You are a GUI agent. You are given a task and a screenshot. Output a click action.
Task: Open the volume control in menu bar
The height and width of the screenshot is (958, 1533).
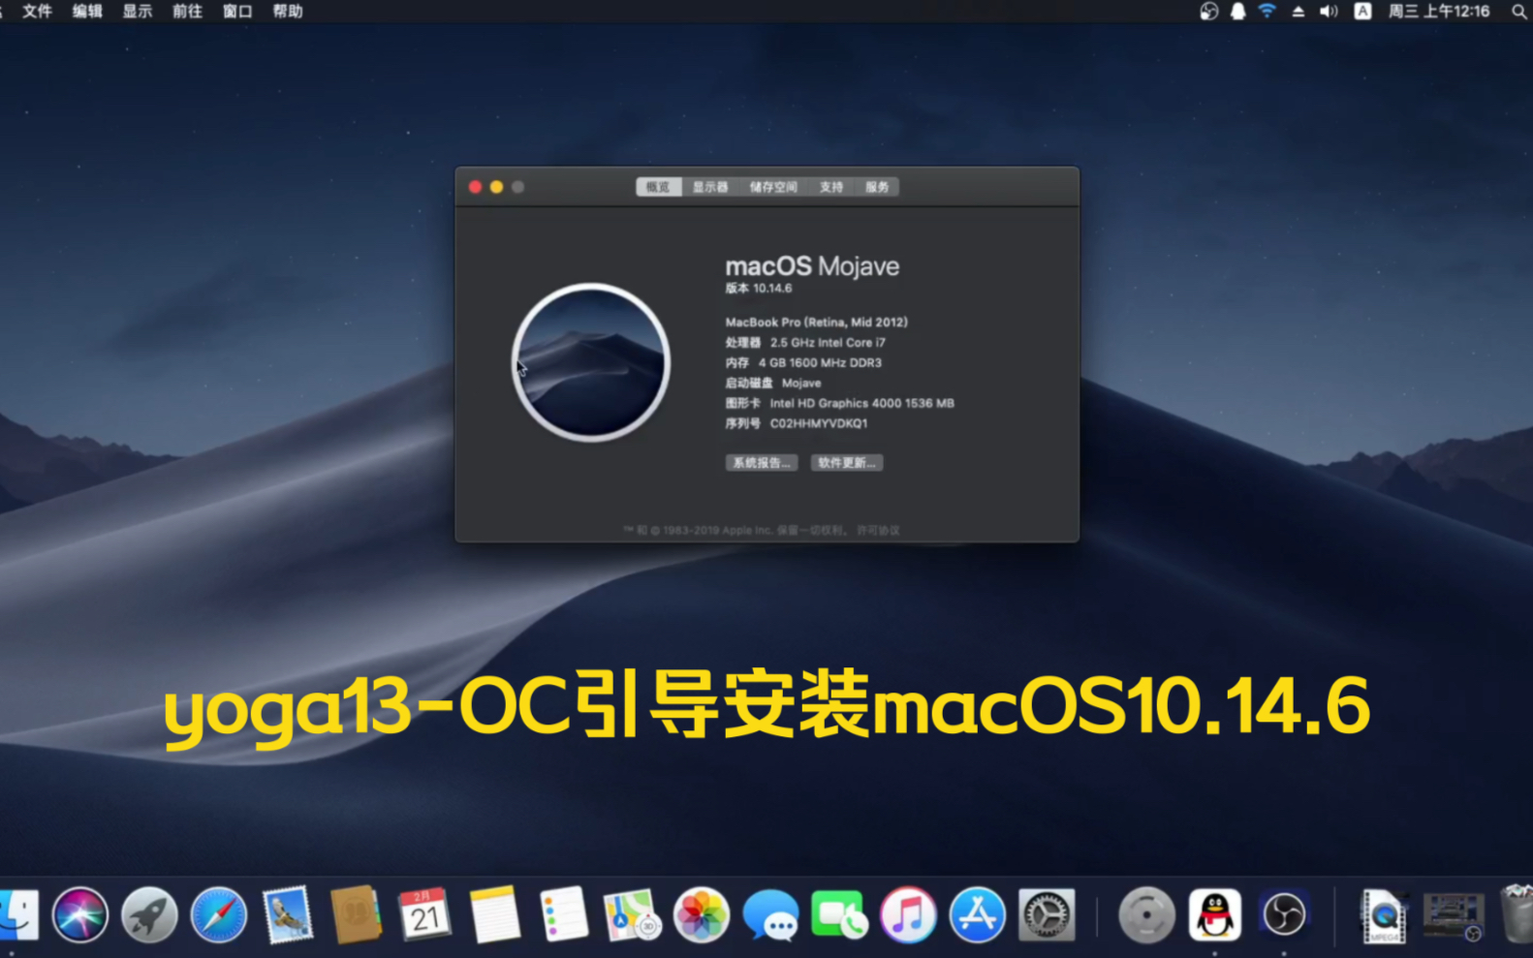1329,12
